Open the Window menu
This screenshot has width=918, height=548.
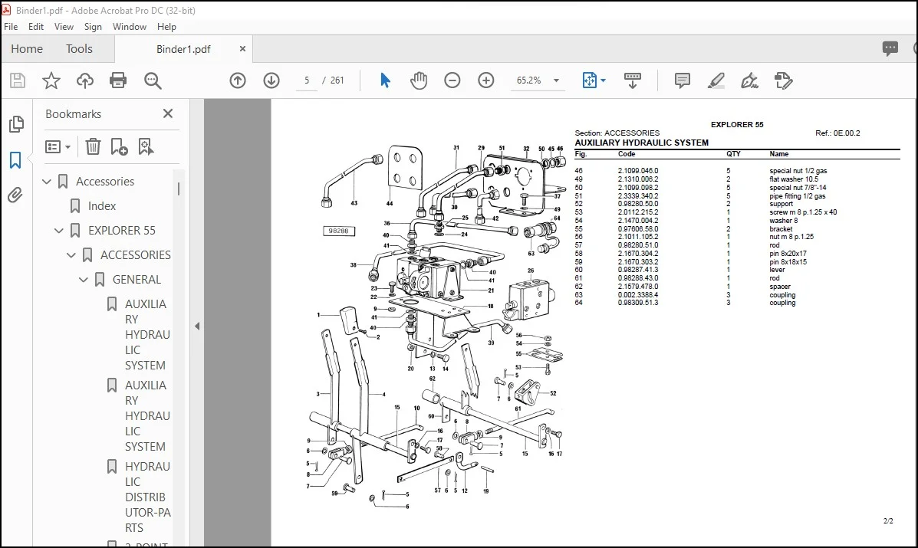pyautogui.click(x=130, y=26)
